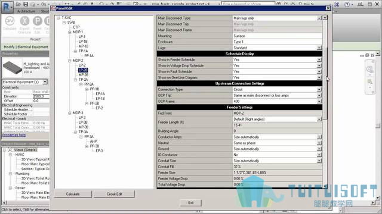
Task: Collapse the HVAC node in Project Browser
Action: coord(10,155)
